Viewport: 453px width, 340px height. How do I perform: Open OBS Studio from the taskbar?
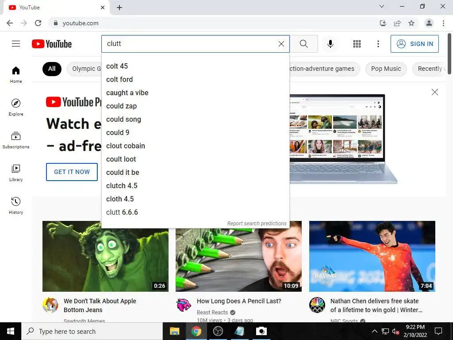pyautogui.click(x=218, y=331)
